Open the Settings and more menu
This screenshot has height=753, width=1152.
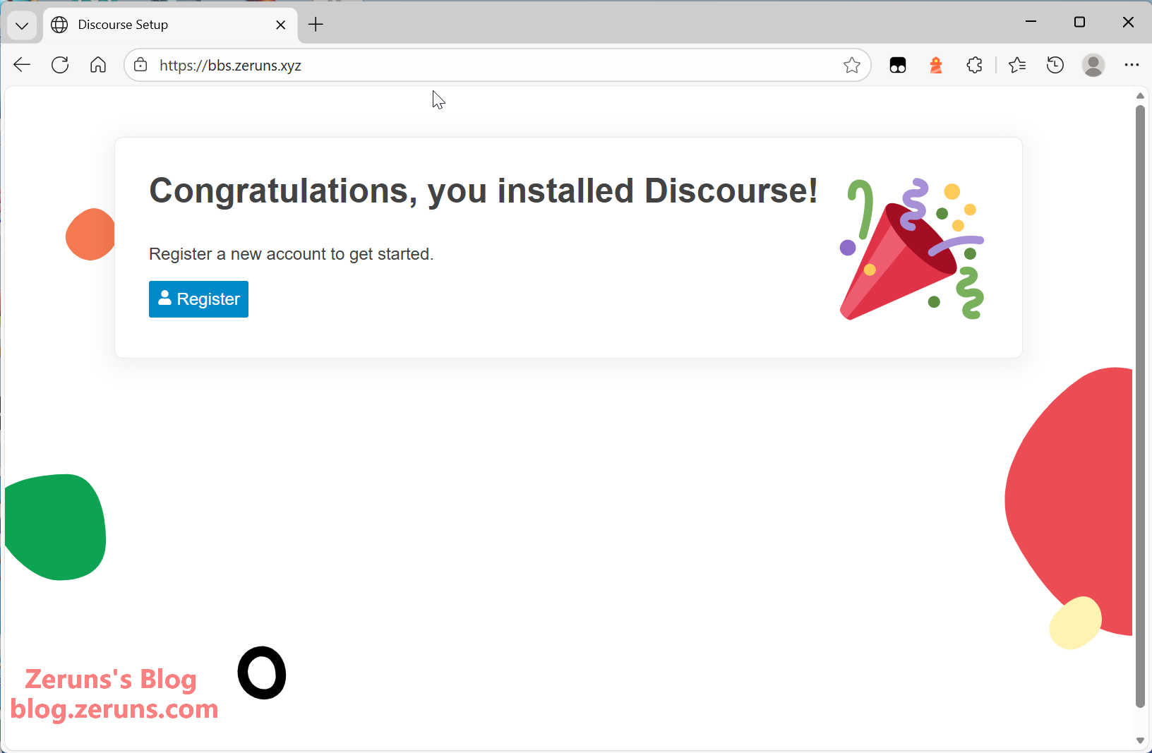(x=1131, y=65)
